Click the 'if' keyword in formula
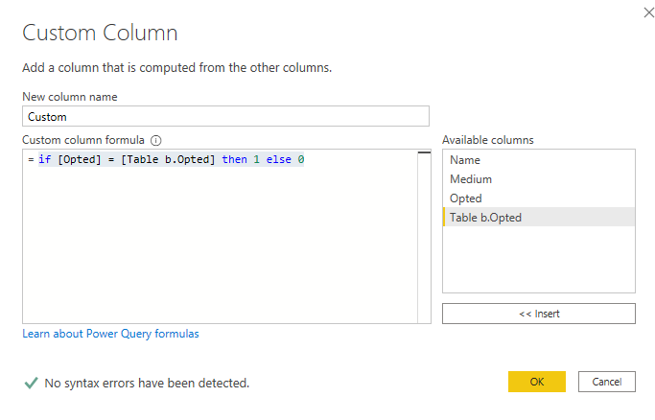The width and height of the screenshot is (655, 420). point(45,159)
